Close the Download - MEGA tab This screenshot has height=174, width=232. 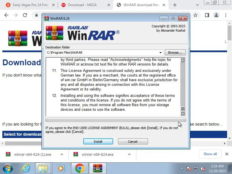109,5
